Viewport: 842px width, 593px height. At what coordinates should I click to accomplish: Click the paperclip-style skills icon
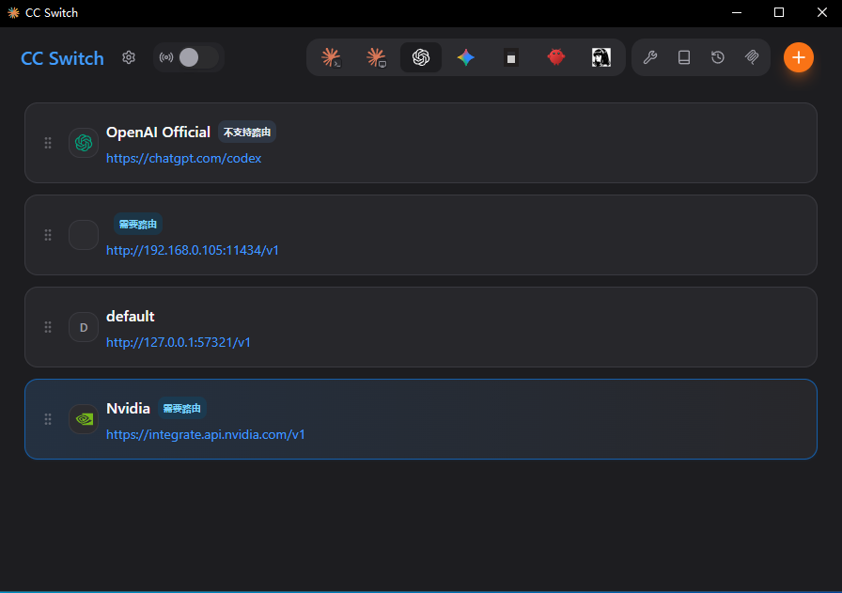coord(752,57)
